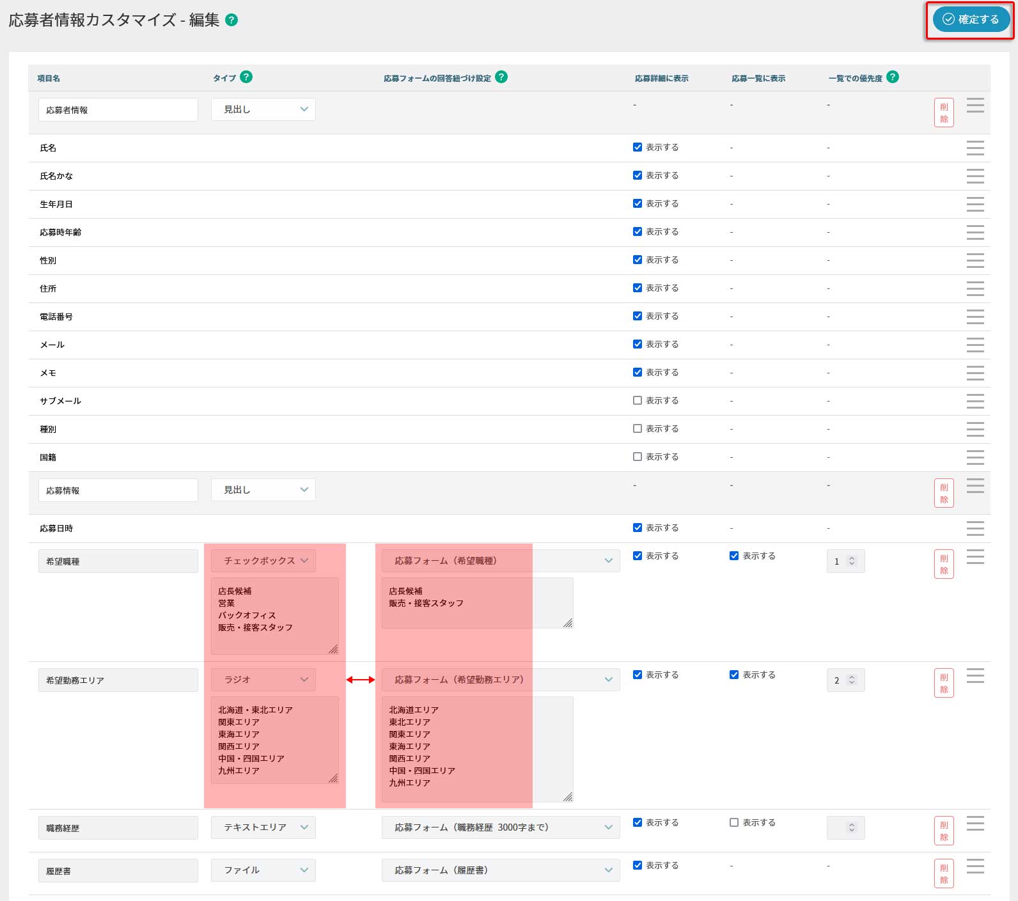Click the reorder handle for メール row

pyautogui.click(x=975, y=345)
